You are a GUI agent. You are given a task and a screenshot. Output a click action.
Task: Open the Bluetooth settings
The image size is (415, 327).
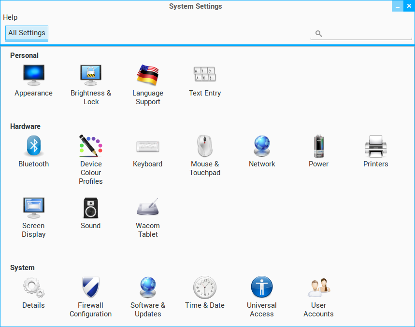pos(33,146)
